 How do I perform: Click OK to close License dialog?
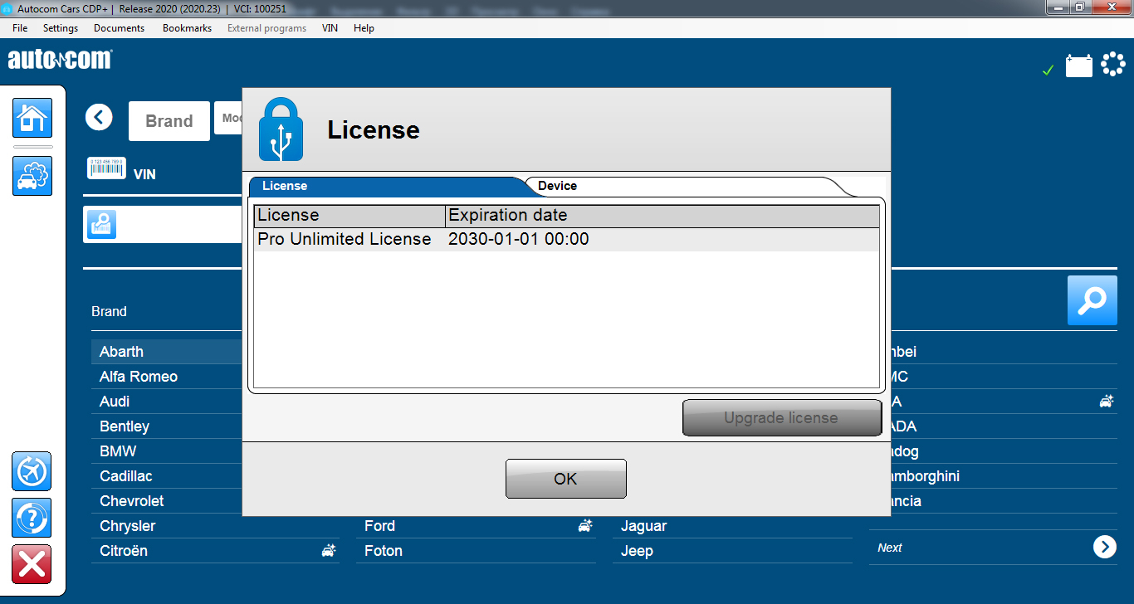(x=565, y=479)
